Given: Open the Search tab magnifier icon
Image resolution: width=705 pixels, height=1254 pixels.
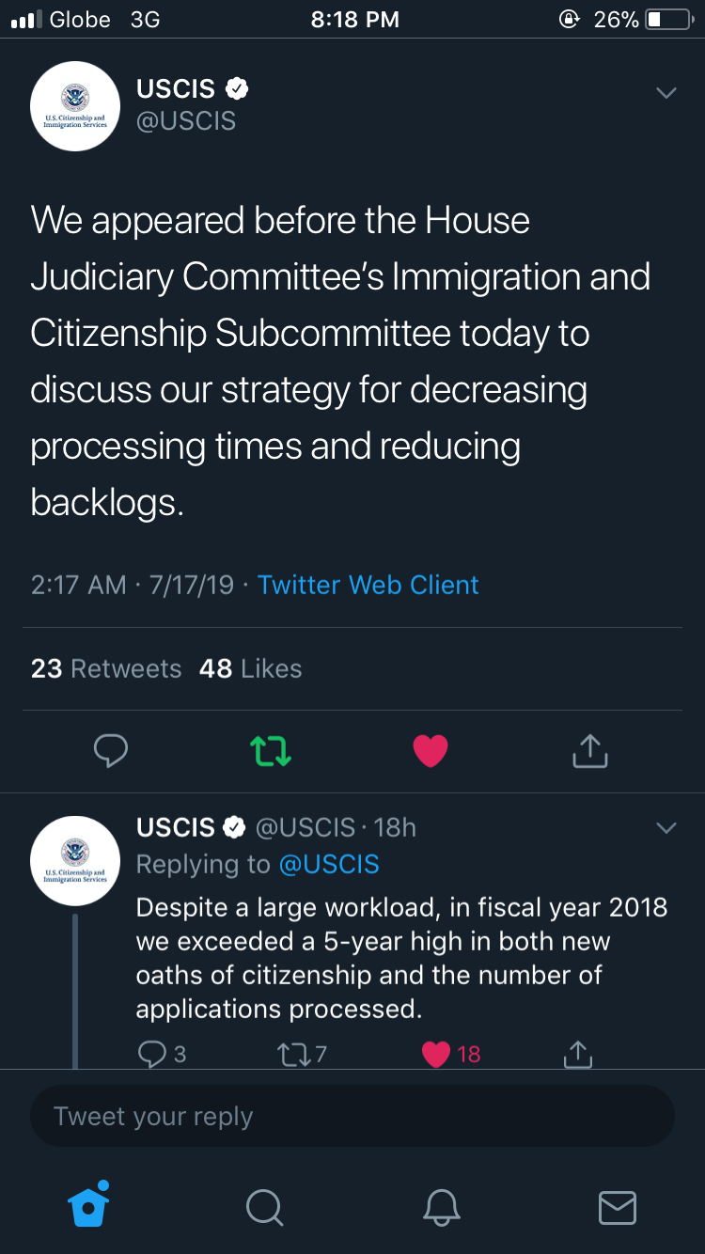Looking at the screenshot, I should click(264, 1206).
